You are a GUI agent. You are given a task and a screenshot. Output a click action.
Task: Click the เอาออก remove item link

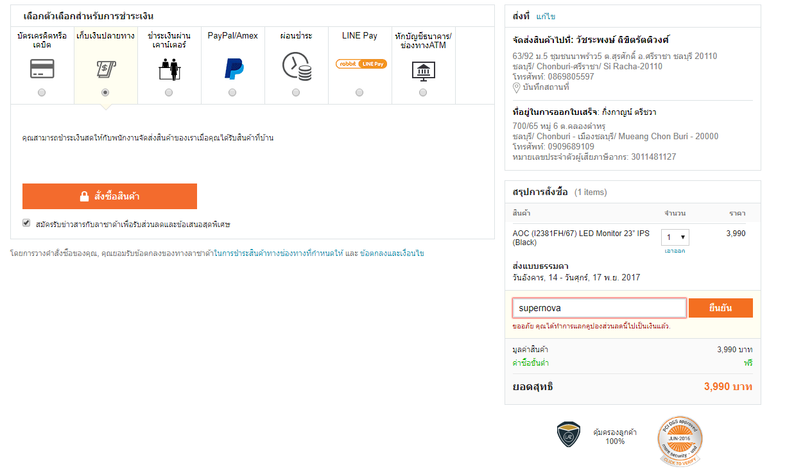[675, 252]
